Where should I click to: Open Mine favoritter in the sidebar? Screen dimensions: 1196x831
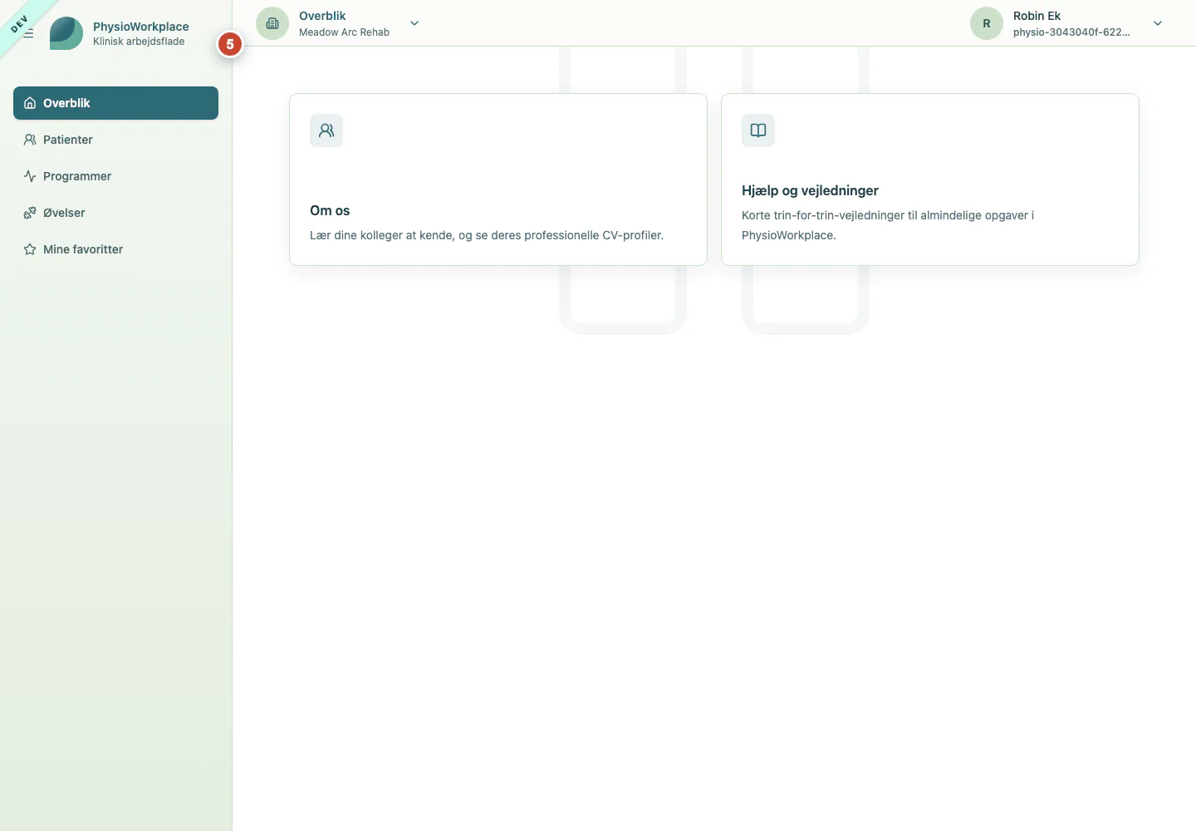[115, 249]
